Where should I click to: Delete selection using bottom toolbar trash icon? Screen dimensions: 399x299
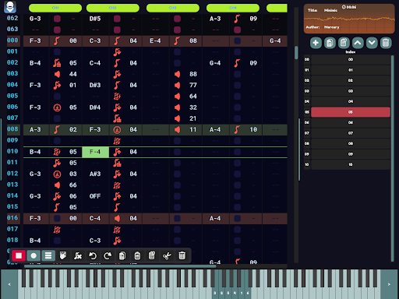point(182,255)
